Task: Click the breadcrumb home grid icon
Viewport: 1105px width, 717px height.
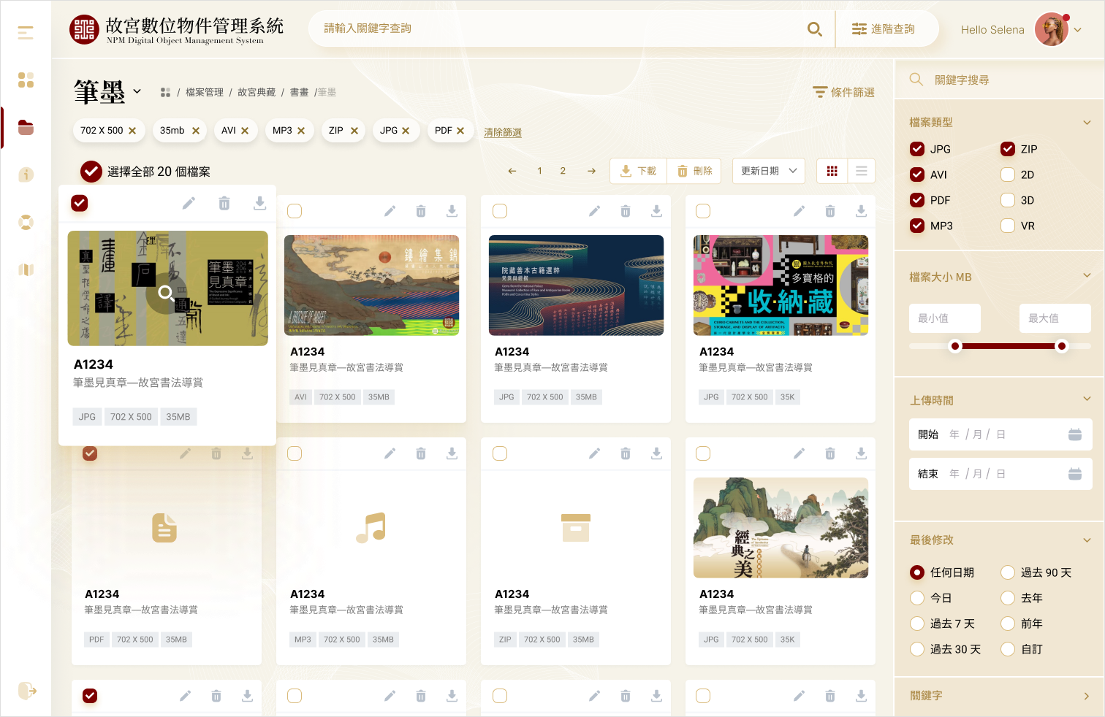Action: (165, 93)
